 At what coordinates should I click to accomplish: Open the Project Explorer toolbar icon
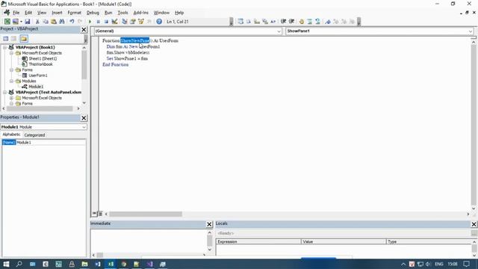125,22
